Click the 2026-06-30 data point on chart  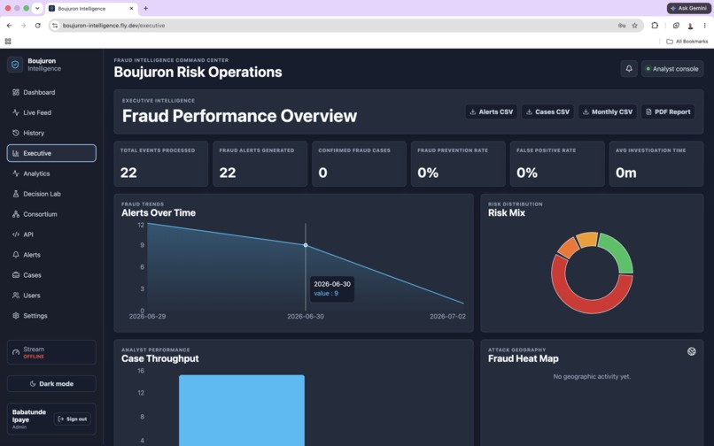306,245
